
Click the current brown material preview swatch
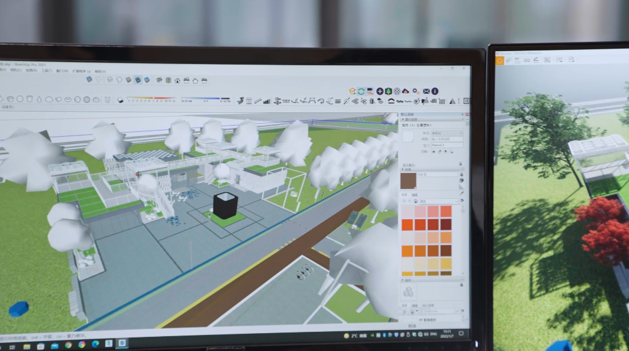click(408, 181)
